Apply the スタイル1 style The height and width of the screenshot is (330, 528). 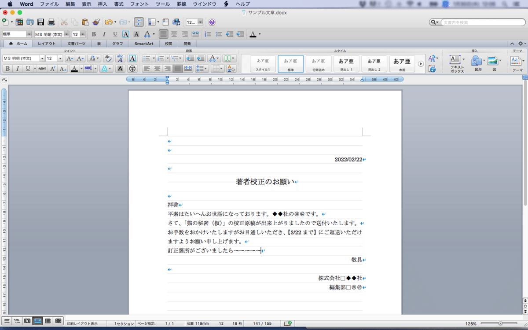coord(263,64)
